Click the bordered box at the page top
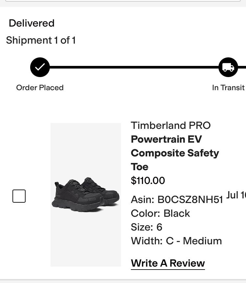The width and height of the screenshot is (246, 283). pyautogui.click(x=123, y=1)
